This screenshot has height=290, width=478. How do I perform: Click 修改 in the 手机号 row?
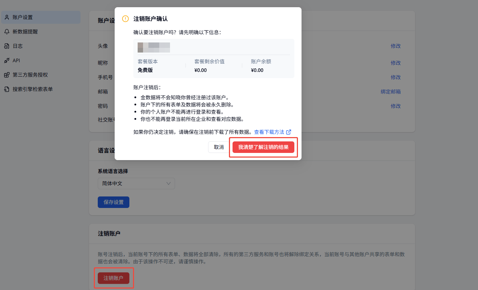click(x=395, y=77)
